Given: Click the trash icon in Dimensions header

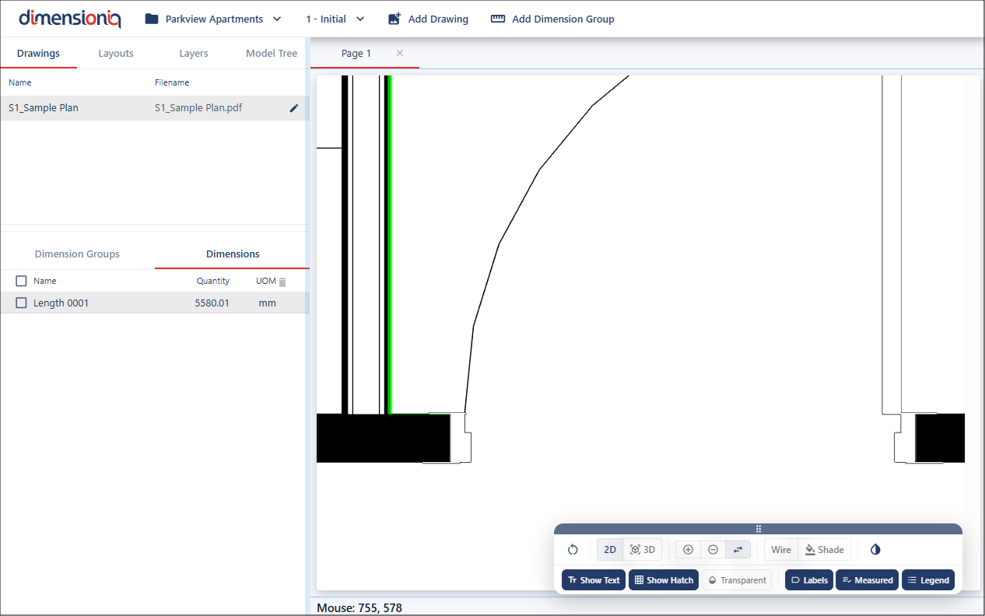Looking at the screenshot, I should (x=283, y=282).
